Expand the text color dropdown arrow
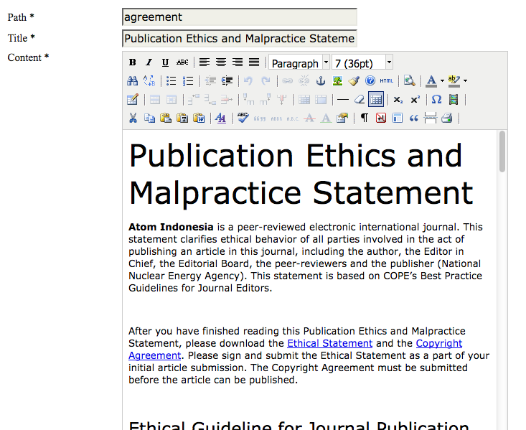 pyautogui.click(x=442, y=81)
